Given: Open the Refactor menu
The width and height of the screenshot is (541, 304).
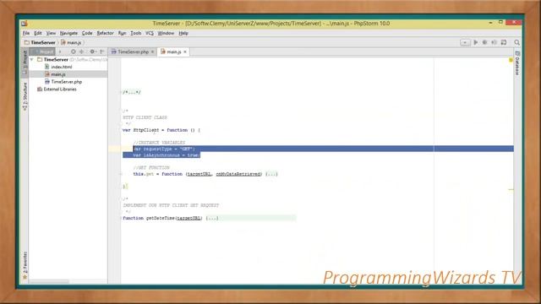Looking at the screenshot, I should [105, 33].
